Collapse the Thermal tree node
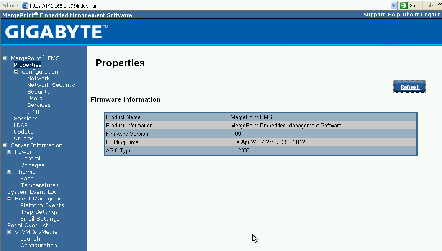Image resolution: width=442 pixels, height=251 pixels. click(9, 172)
